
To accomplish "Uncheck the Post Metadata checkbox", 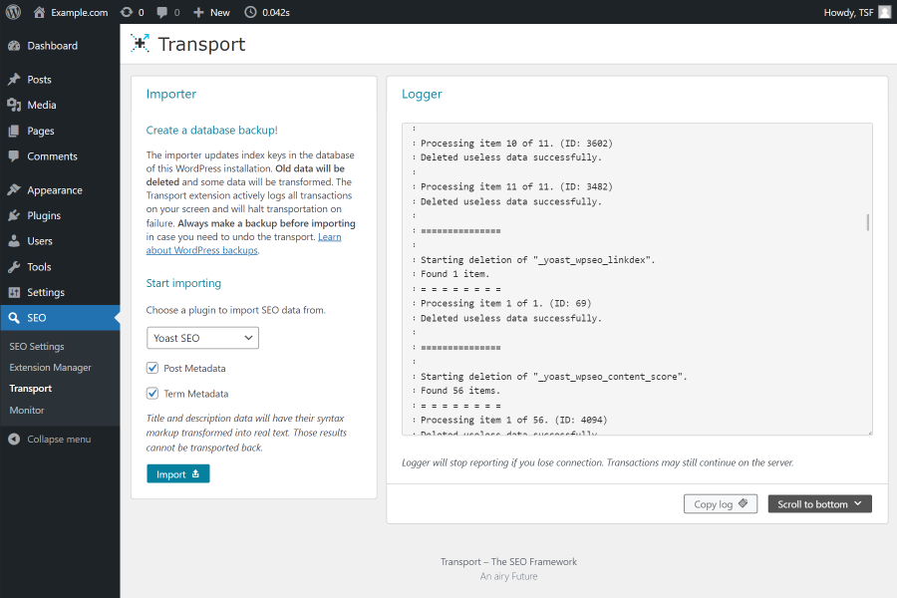I will tap(151, 368).
